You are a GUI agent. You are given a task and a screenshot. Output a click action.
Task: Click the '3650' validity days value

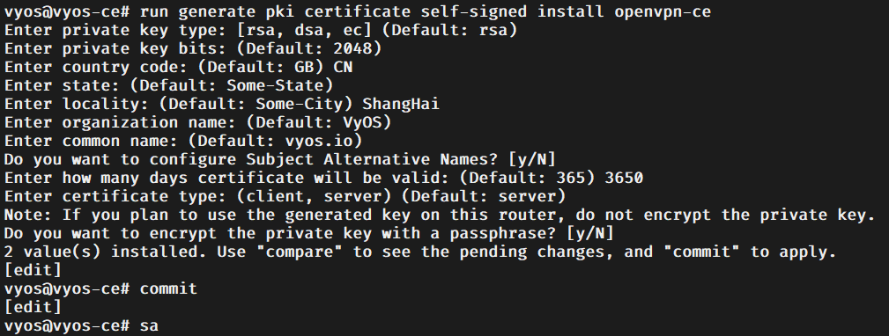tap(624, 178)
